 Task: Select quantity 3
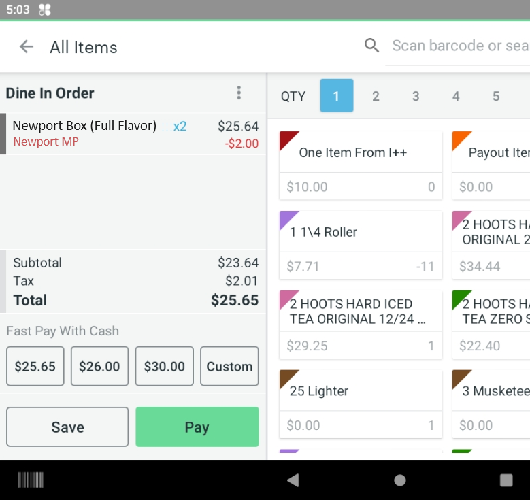pos(416,96)
